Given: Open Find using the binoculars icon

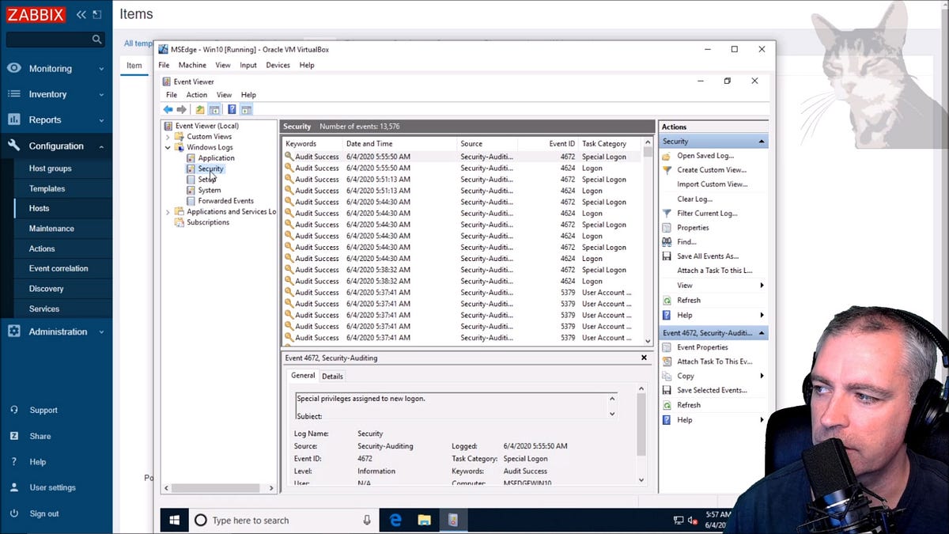Looking at the screenshot, I should pyautogui.click(x=667, y=241).
